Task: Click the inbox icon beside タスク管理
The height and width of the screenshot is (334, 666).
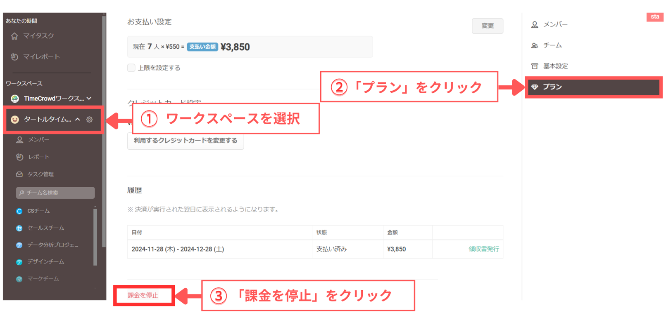Action: [19, 174]
